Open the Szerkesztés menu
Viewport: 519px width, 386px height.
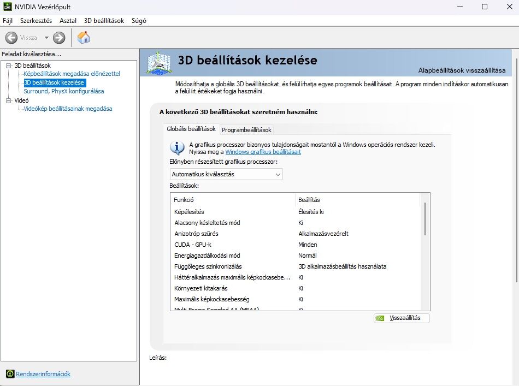click(x=36, y=21)
